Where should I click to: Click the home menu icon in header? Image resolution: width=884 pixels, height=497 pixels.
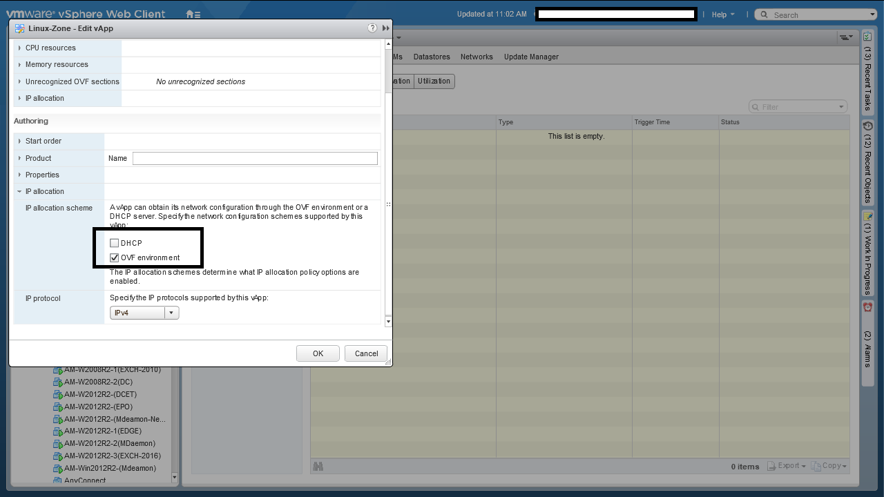193,14
